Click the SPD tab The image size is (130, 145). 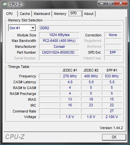[75, 13]
